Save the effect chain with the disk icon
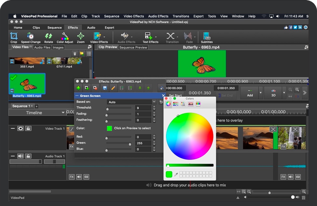317x206 pixels. click(x=105, y=88)
